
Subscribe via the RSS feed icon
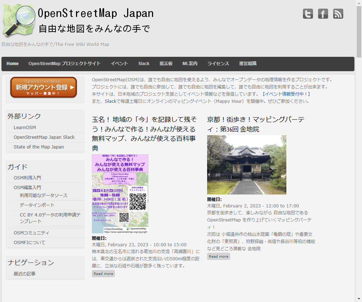pyautogui.click(x=338, y=14)
